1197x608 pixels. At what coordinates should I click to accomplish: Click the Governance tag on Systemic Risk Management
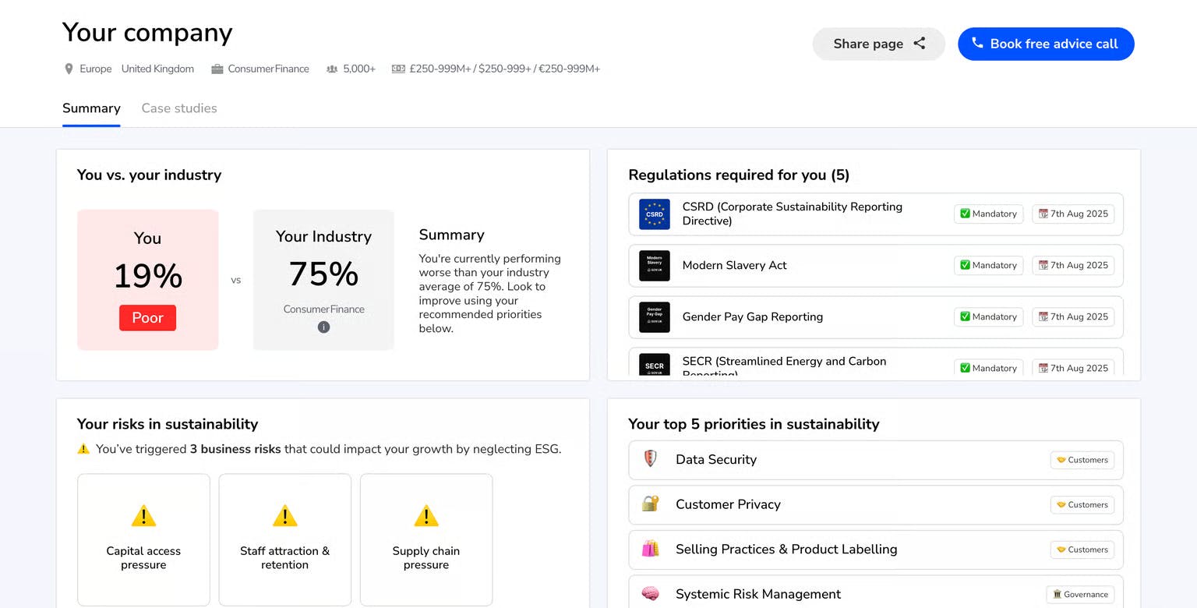click(1079, 594)
